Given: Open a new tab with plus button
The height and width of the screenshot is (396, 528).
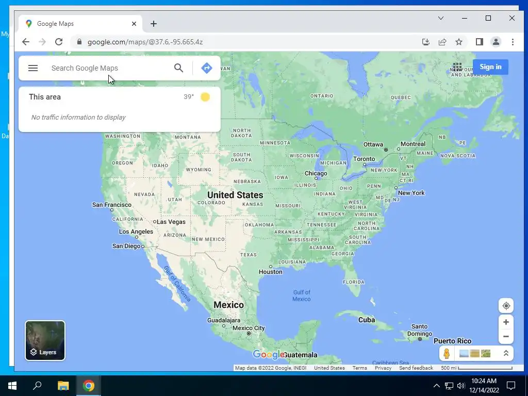Looking at the screenshot, I should coord(154,24).
